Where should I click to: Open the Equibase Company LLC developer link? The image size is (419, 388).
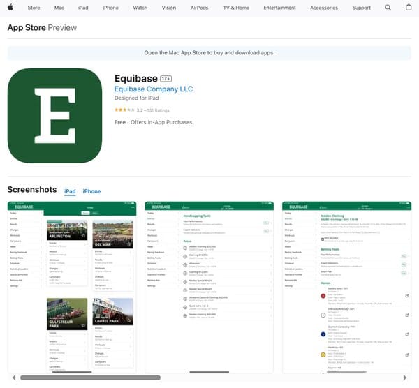(154, 89)
